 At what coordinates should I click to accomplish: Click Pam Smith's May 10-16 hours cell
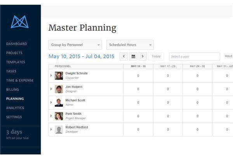pyautogui.click(x=138, y=116)
